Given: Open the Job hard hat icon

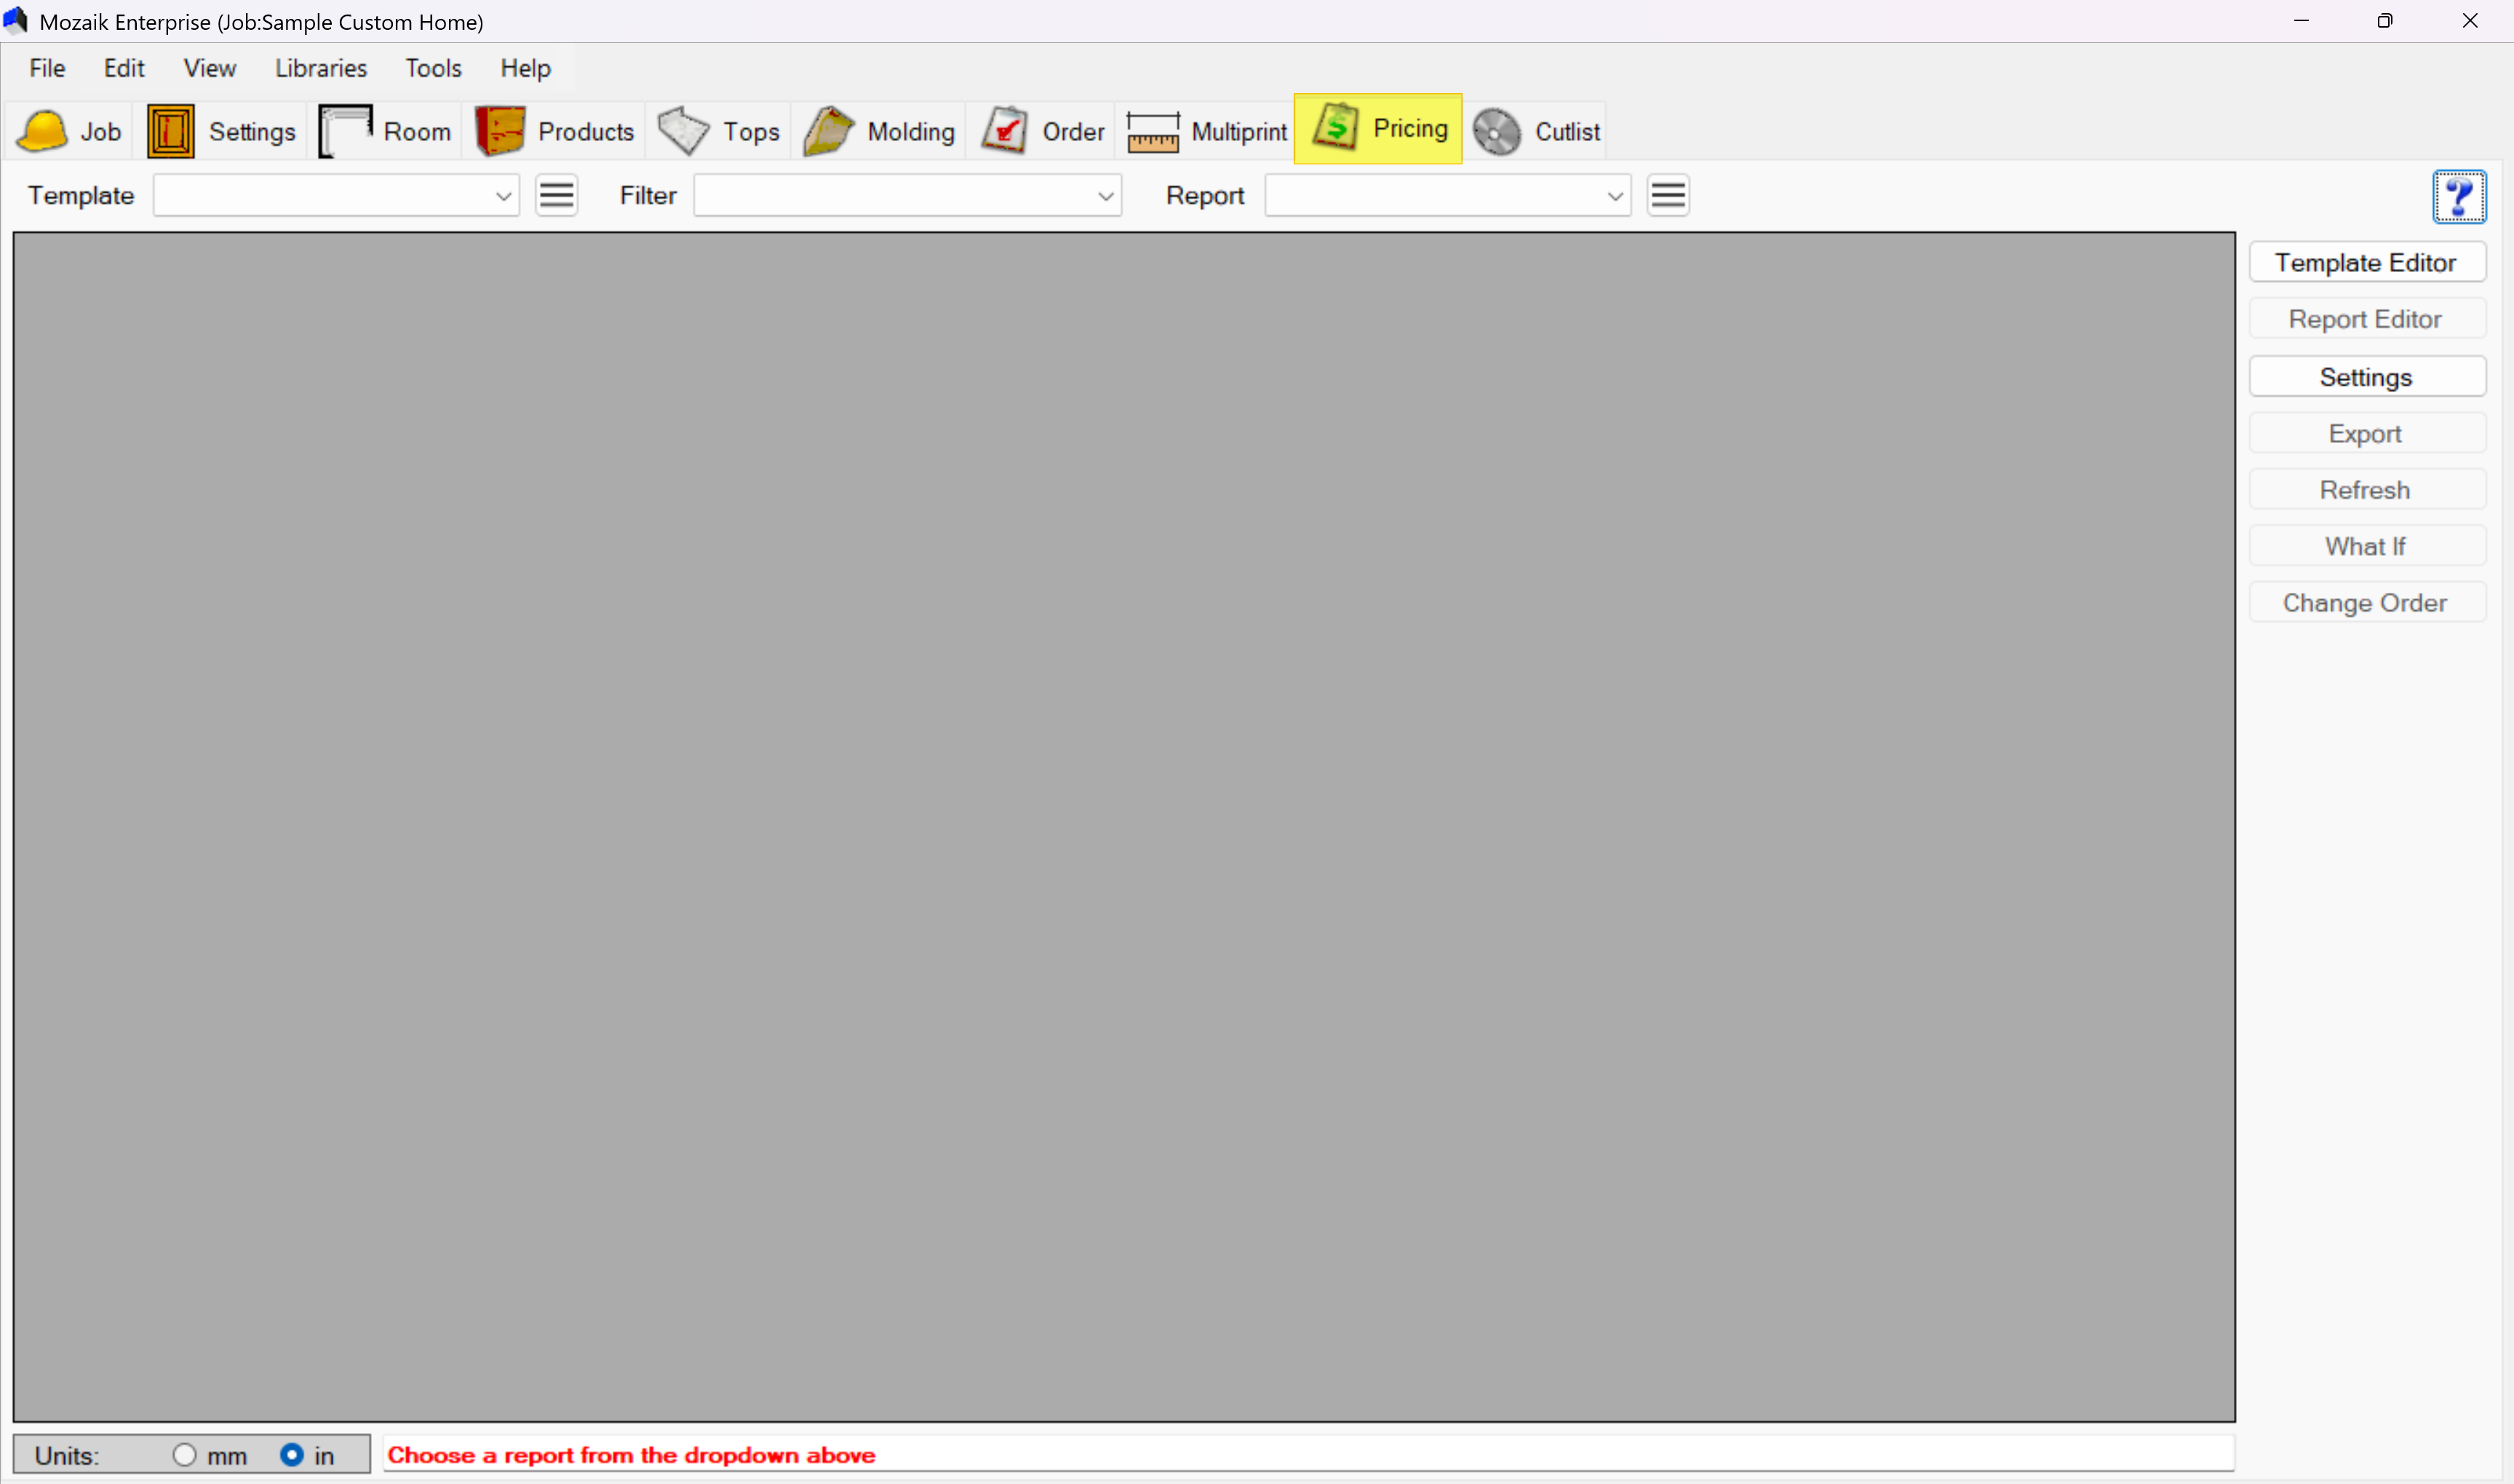Looking at the screenshot, I should [43, 131].
